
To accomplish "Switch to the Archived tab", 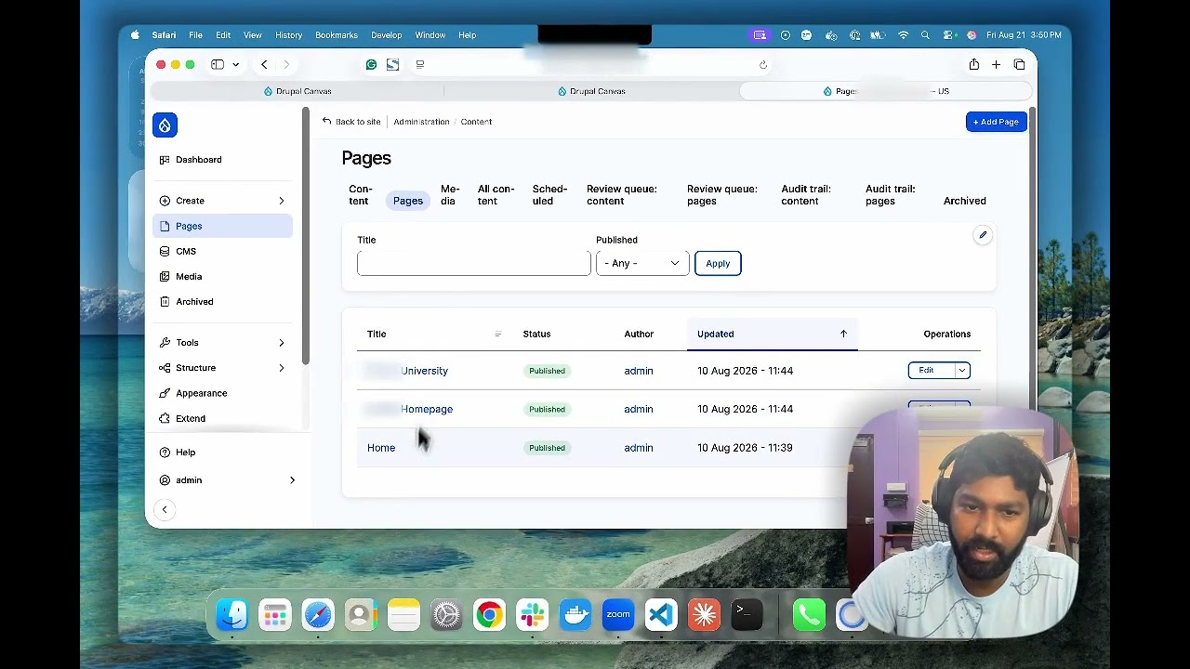I will click(964, 201).
